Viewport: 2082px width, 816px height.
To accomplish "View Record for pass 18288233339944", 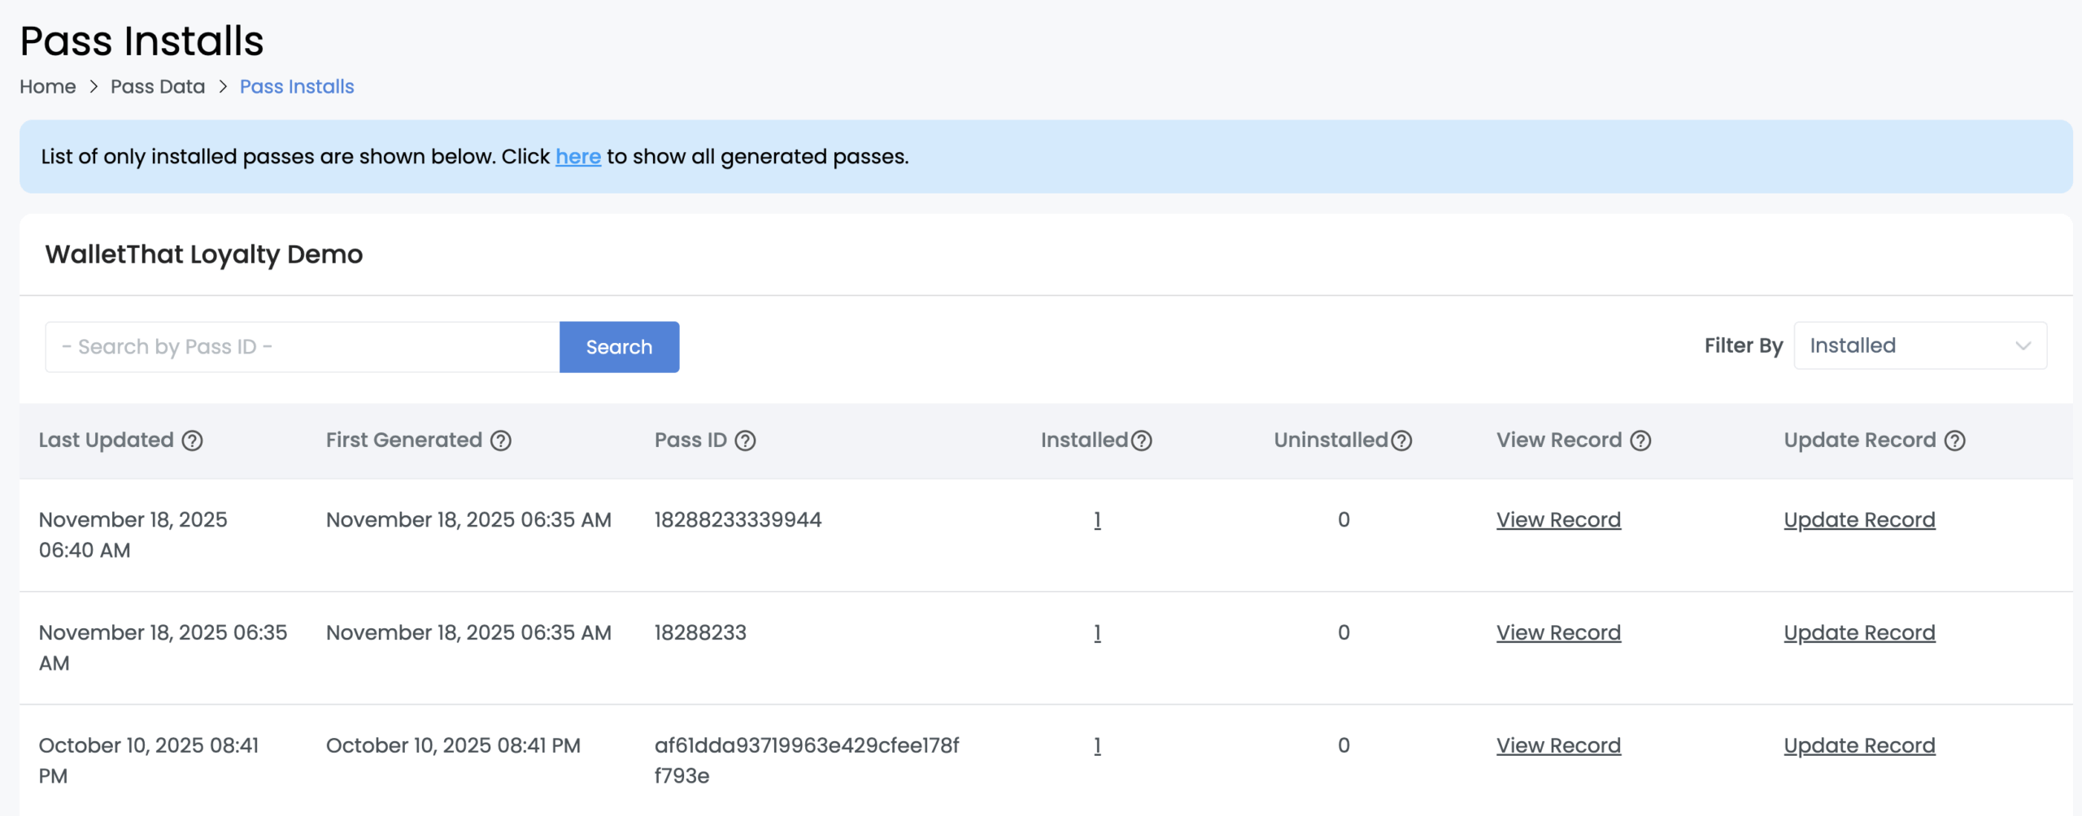I will coord(1558,520).
